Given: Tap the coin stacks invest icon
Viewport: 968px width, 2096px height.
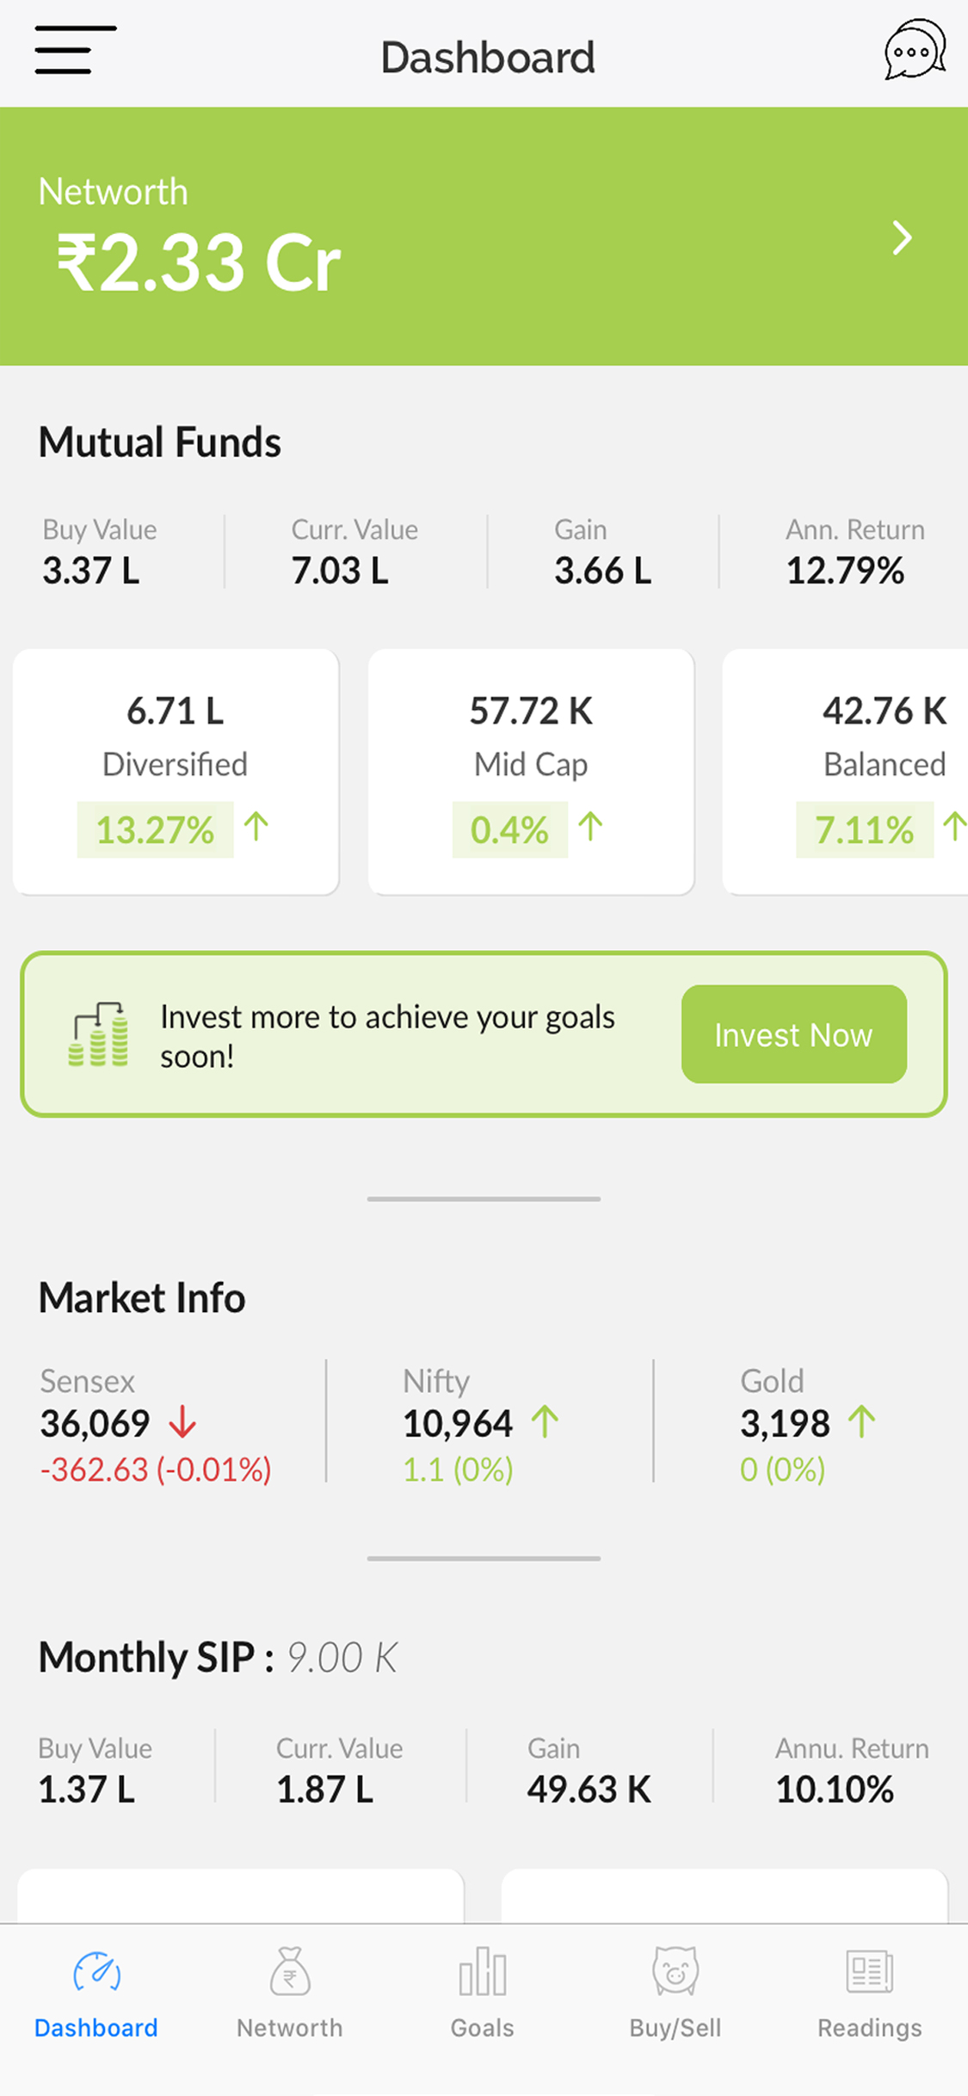Looking at the screenshot, I should pos(98,1034).
